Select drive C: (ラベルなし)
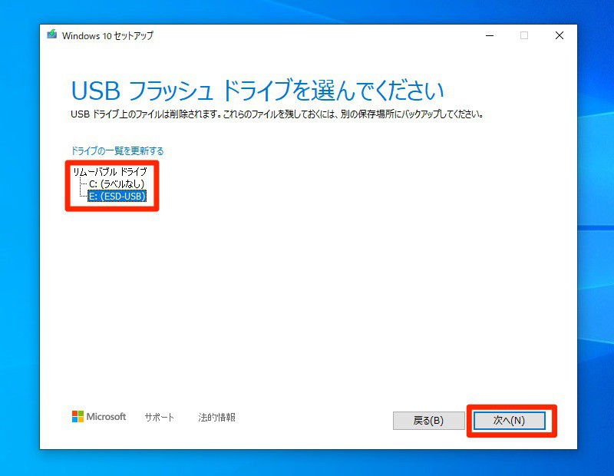 coord(117,183)
